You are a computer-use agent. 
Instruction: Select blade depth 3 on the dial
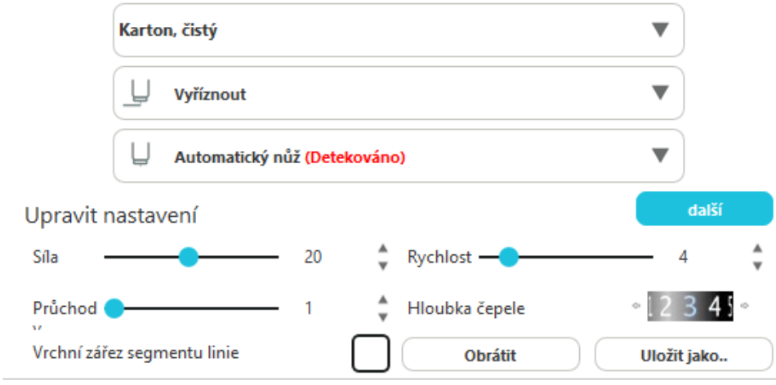pos(690,308)
